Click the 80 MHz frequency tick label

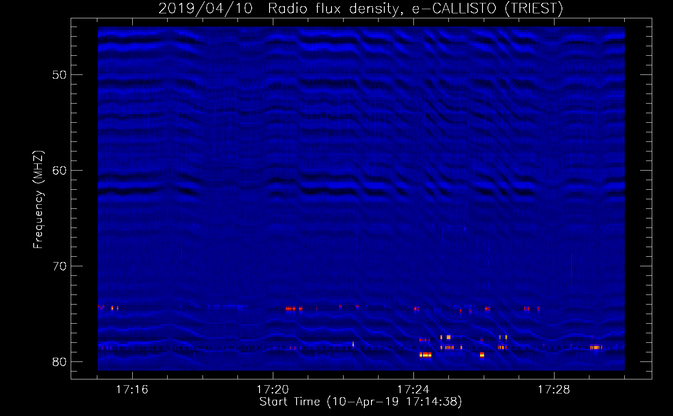tap(59, 362)
